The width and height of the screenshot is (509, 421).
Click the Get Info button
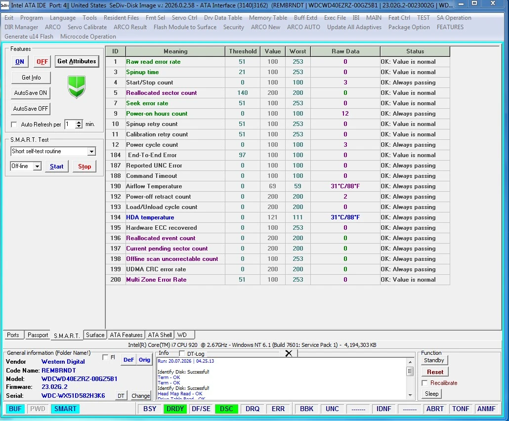tap(31, 78)
